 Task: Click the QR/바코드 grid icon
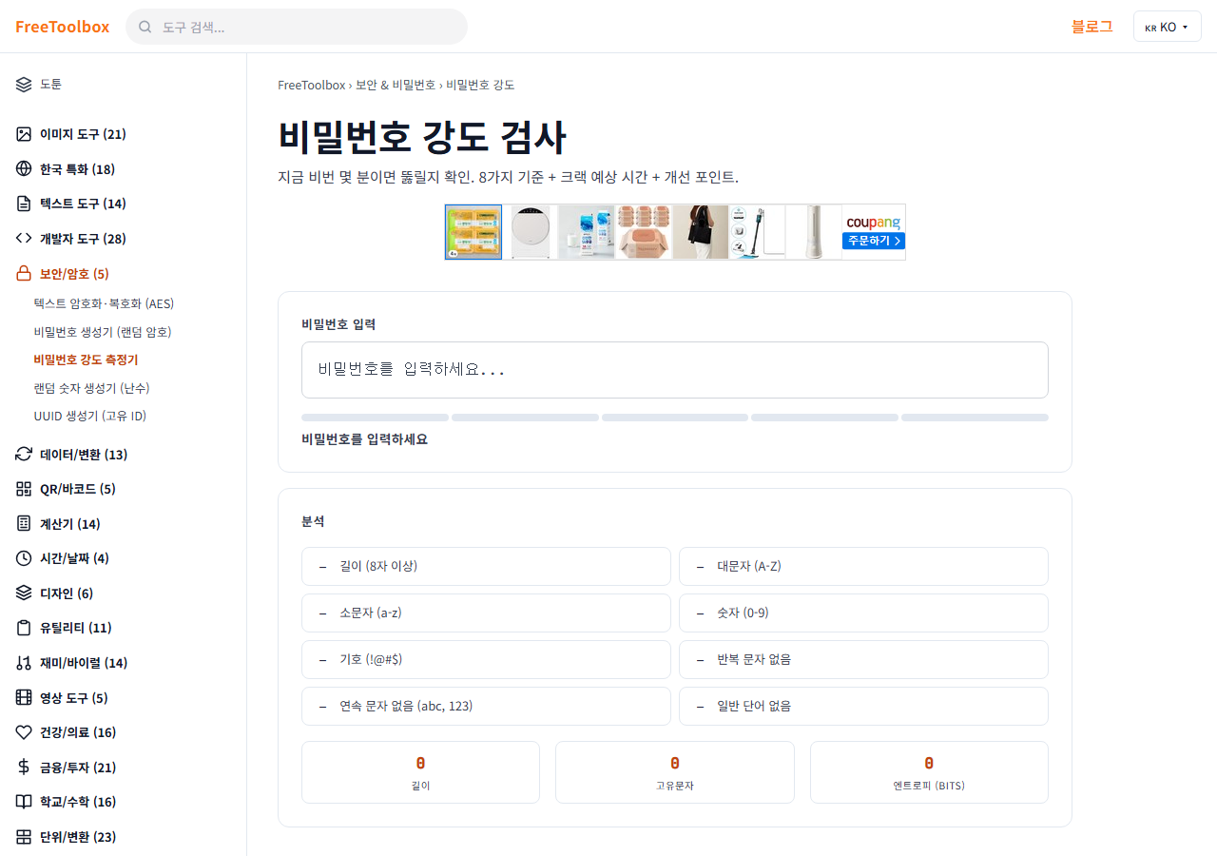coord(24,489)
